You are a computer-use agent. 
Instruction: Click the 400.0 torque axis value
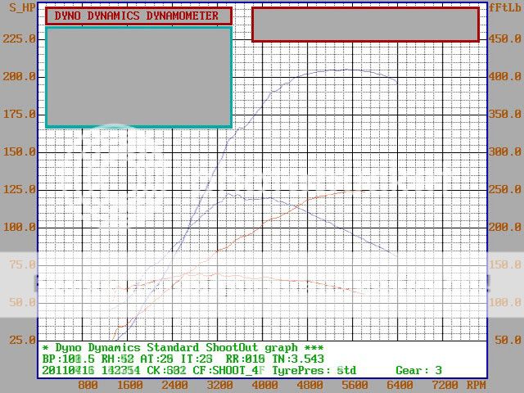pyautogui.click(x=505, y=76)
